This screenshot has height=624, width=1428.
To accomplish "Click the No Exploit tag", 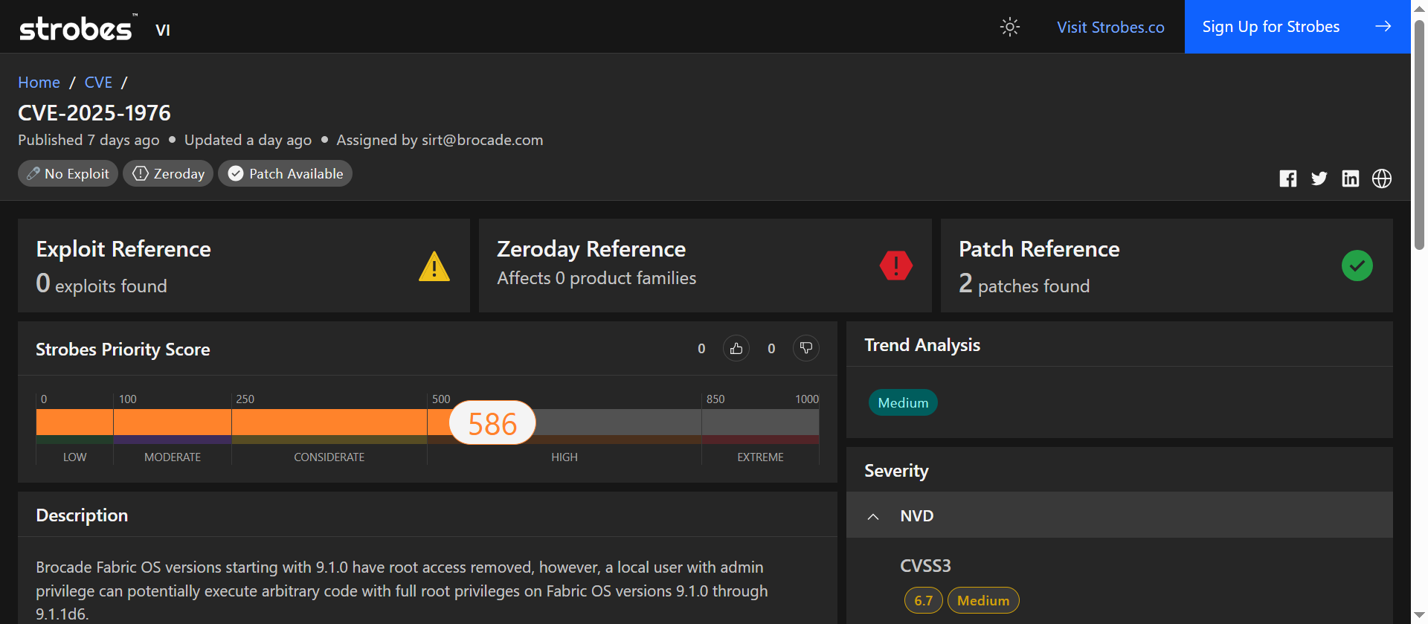I will pos(68,173).
